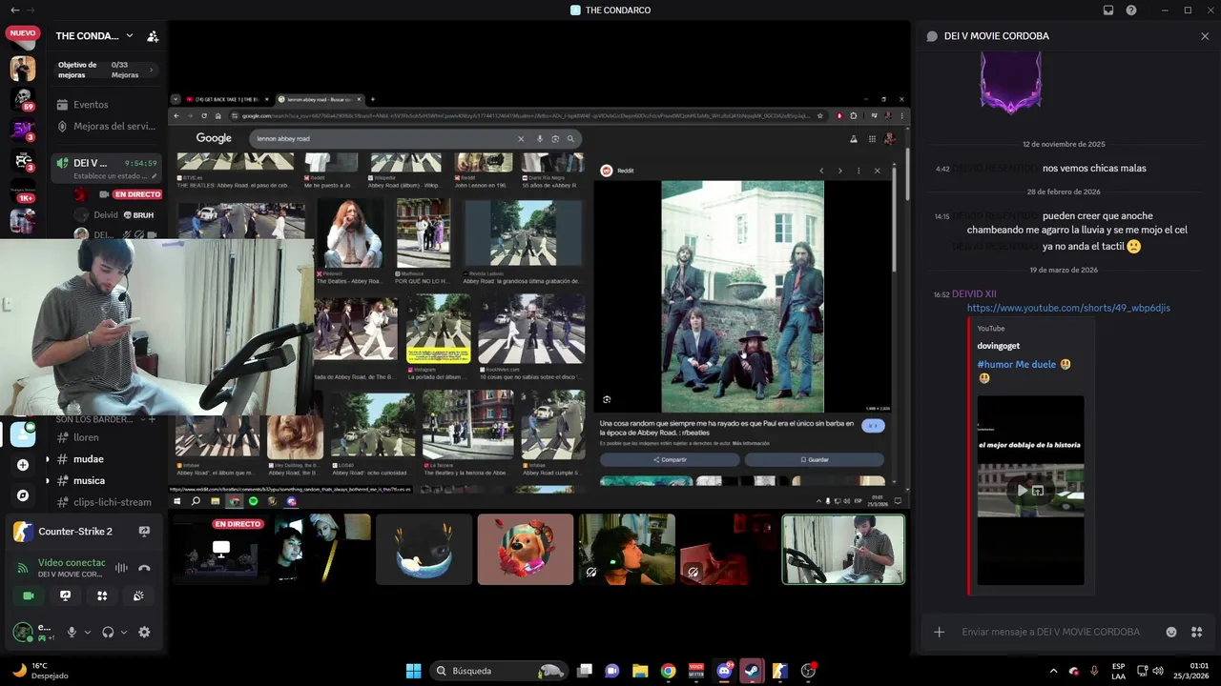Select the EN DIRECTO stream thumbnail tile
The image size is (1221, 686).
click(221, 549)
